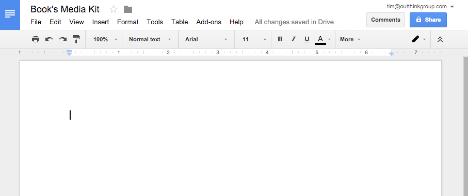The image size is (468, 196).
Task: Activate the paint format tool
Action: pyautogui.click(x=76, y=39)
